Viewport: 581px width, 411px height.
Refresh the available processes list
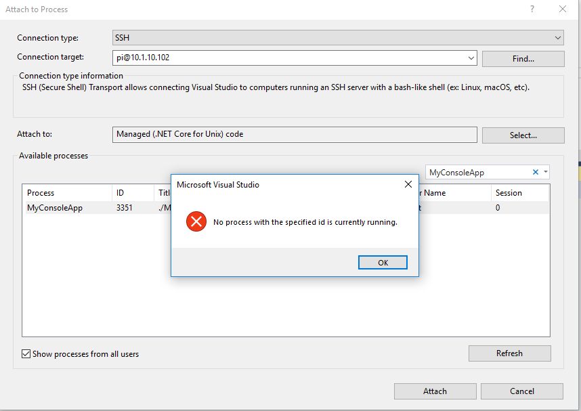point(509,353)
